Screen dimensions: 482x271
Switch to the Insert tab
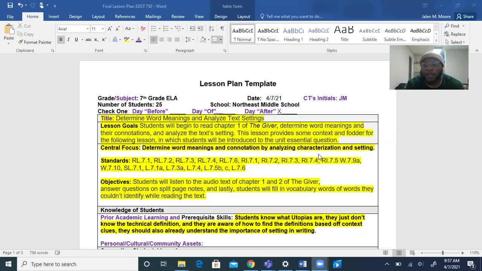coord(53,17)
